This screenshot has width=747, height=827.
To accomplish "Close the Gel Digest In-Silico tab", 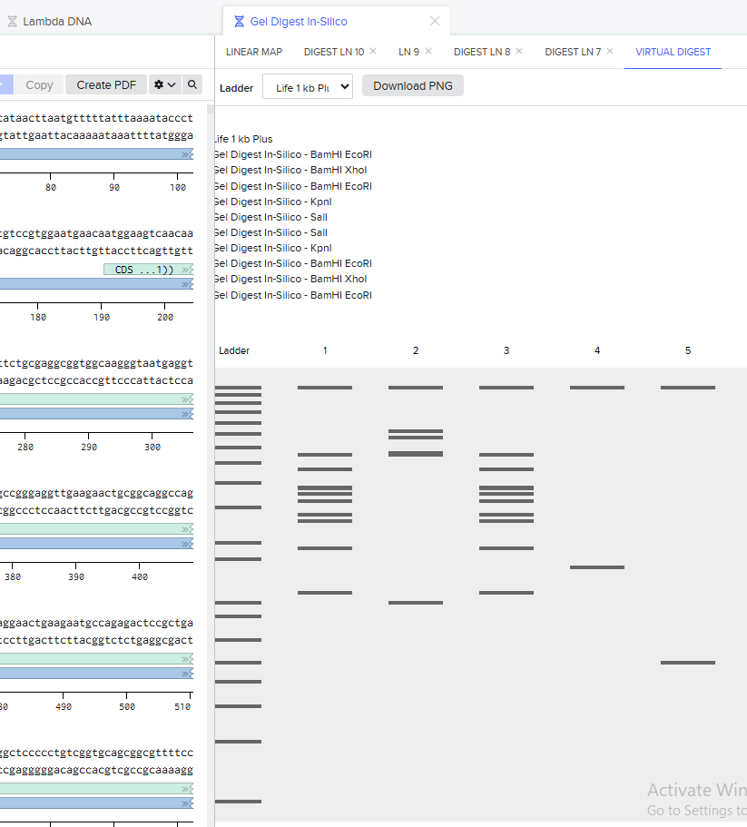I will tap(435, 21).
